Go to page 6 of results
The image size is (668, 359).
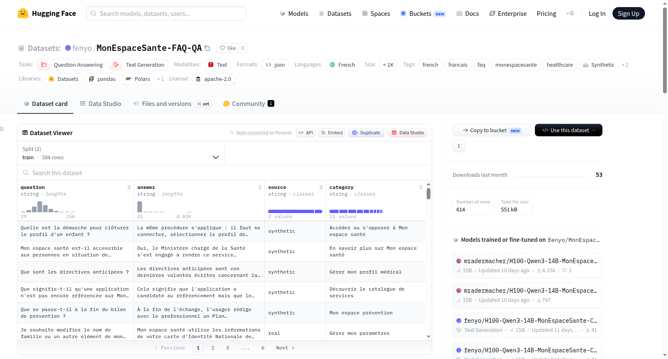point(263,348)
